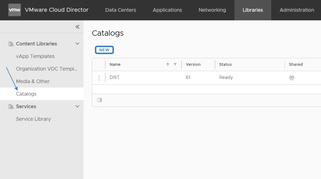
Task: Collapse the sidebar with double-chevron icon
Action: point(77,27)
